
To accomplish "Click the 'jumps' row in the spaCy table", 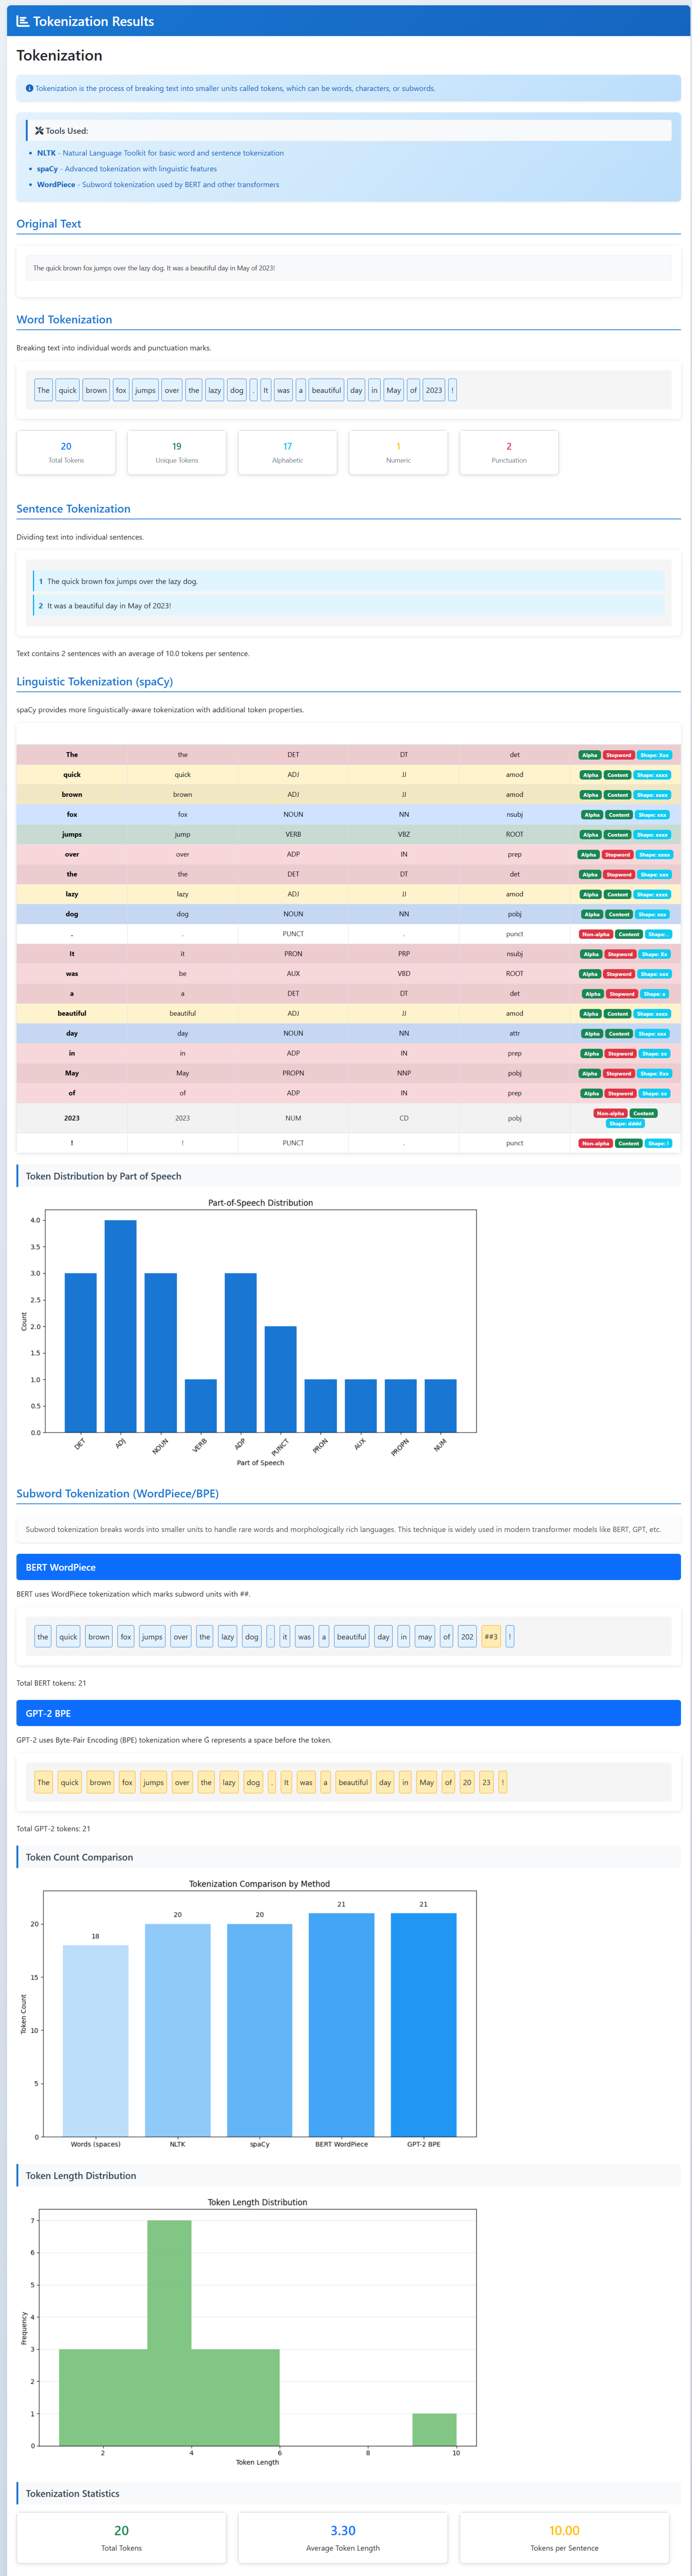I will [348, 834].
